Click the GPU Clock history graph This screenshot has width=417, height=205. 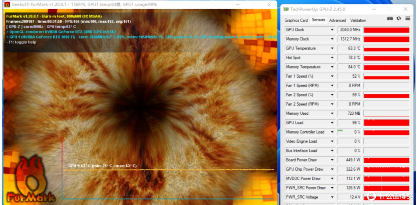pyautogui.click(x=386, y=30)
